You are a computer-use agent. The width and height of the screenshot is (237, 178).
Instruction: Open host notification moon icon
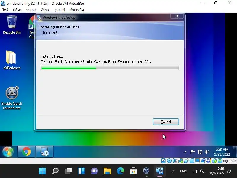pyautogui.click(x=229, y=171)
